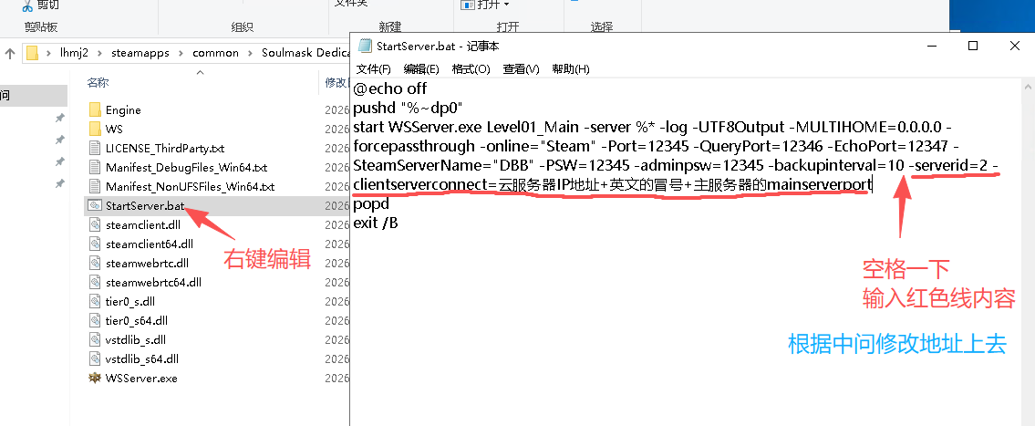Viewport: 1035px width, 426px height.
Task: Expand the chevron after steamapps in breadcrumb
Action: tap(182, 53)
